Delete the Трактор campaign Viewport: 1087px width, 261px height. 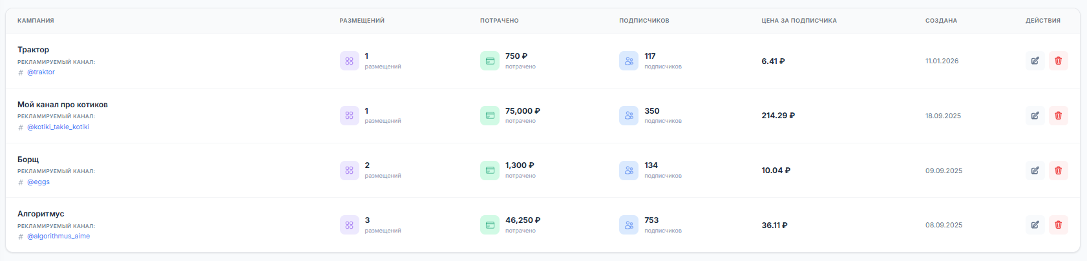click(x=1058, y=61)
